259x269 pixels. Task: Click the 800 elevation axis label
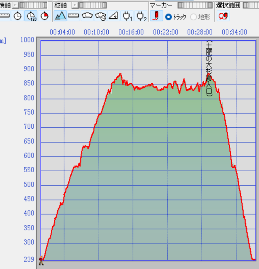pyautogui.click(x=29, y=98)
